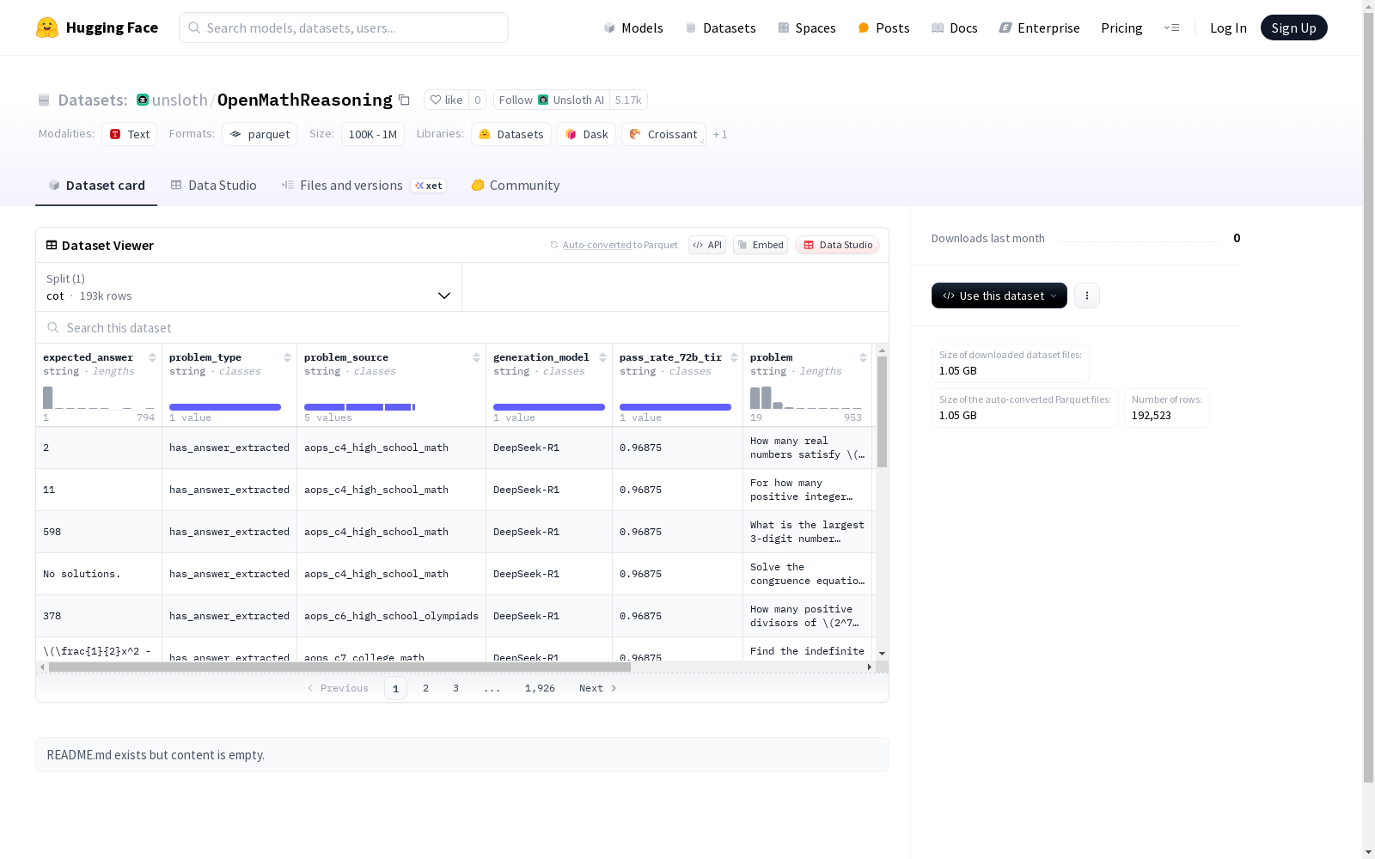Select the Datasets library tag
Screen dimensions: 1375x859
(511, 134)
